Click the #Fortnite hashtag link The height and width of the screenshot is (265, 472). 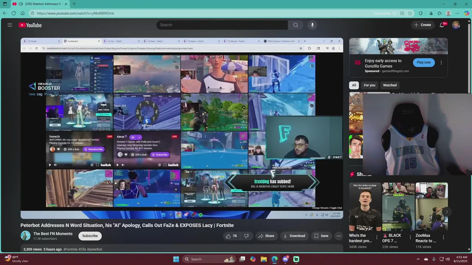(70, 249)
